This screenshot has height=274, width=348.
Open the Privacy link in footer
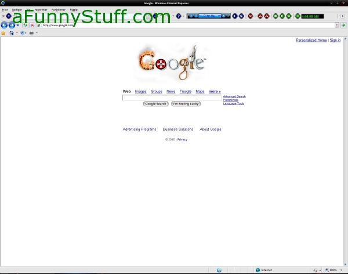183,139
